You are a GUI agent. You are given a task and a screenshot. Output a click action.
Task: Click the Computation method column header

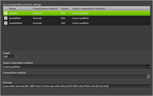tap(46, 9)
